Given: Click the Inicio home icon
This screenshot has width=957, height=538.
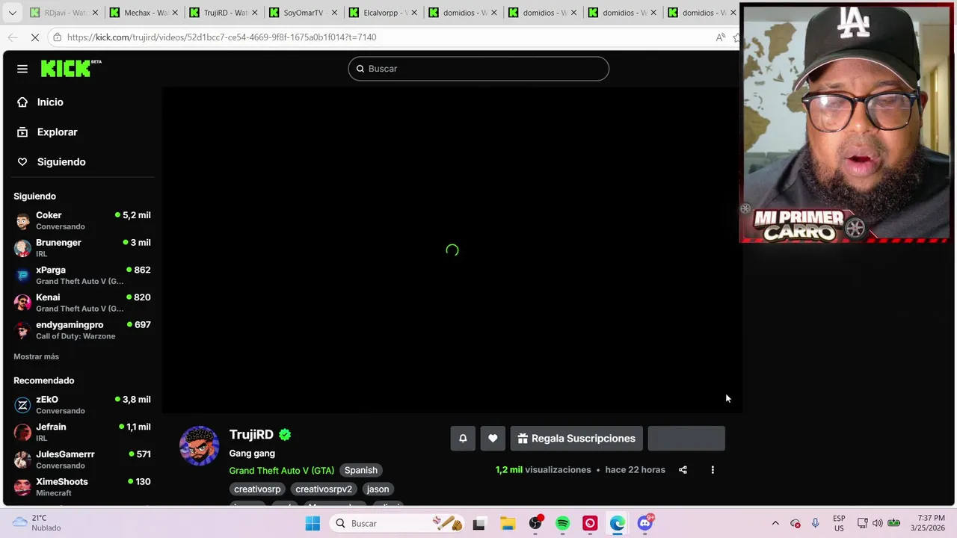Looking at the screenshot, I should [22, 102].
